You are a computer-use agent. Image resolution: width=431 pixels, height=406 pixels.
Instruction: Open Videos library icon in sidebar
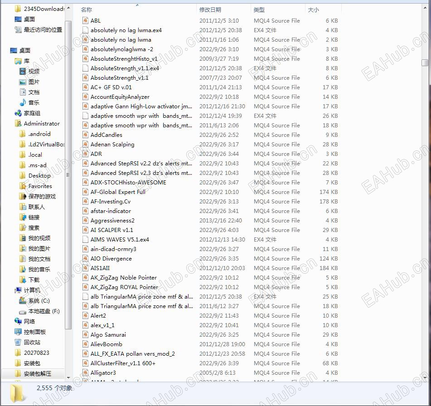click(23, 72)
